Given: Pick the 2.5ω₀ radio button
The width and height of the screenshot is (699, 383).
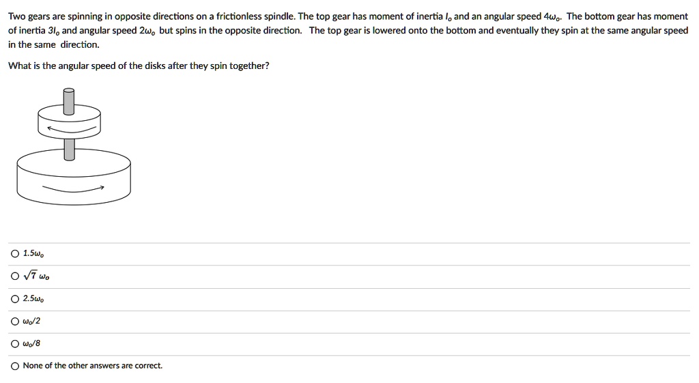Looking at the screenshot, I should point(14,299).
